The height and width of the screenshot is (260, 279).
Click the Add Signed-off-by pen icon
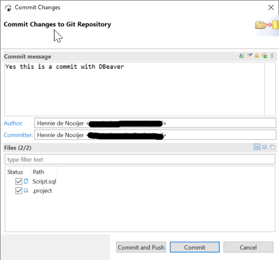[x=250, y=56]
